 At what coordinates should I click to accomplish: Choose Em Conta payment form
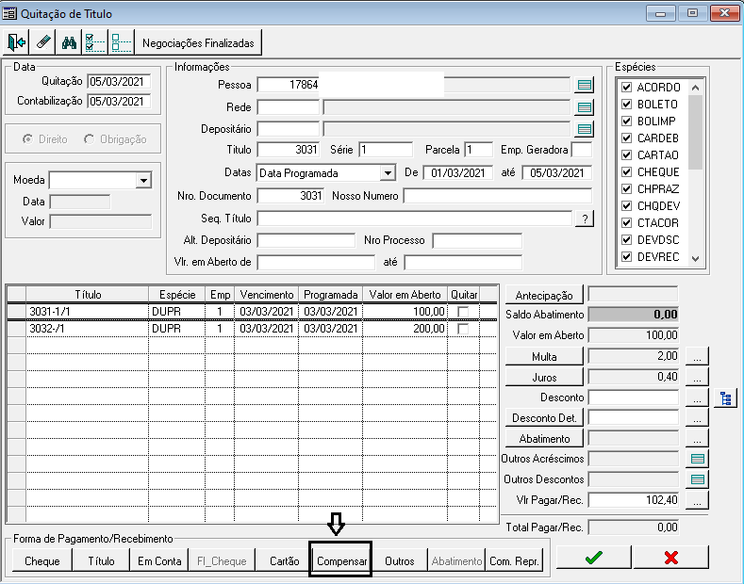click(159, 560)
